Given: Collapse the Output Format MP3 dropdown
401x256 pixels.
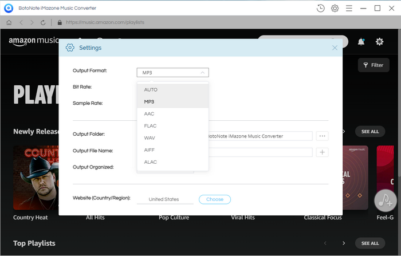Looking at the screenshot, I should pos(173,73).
